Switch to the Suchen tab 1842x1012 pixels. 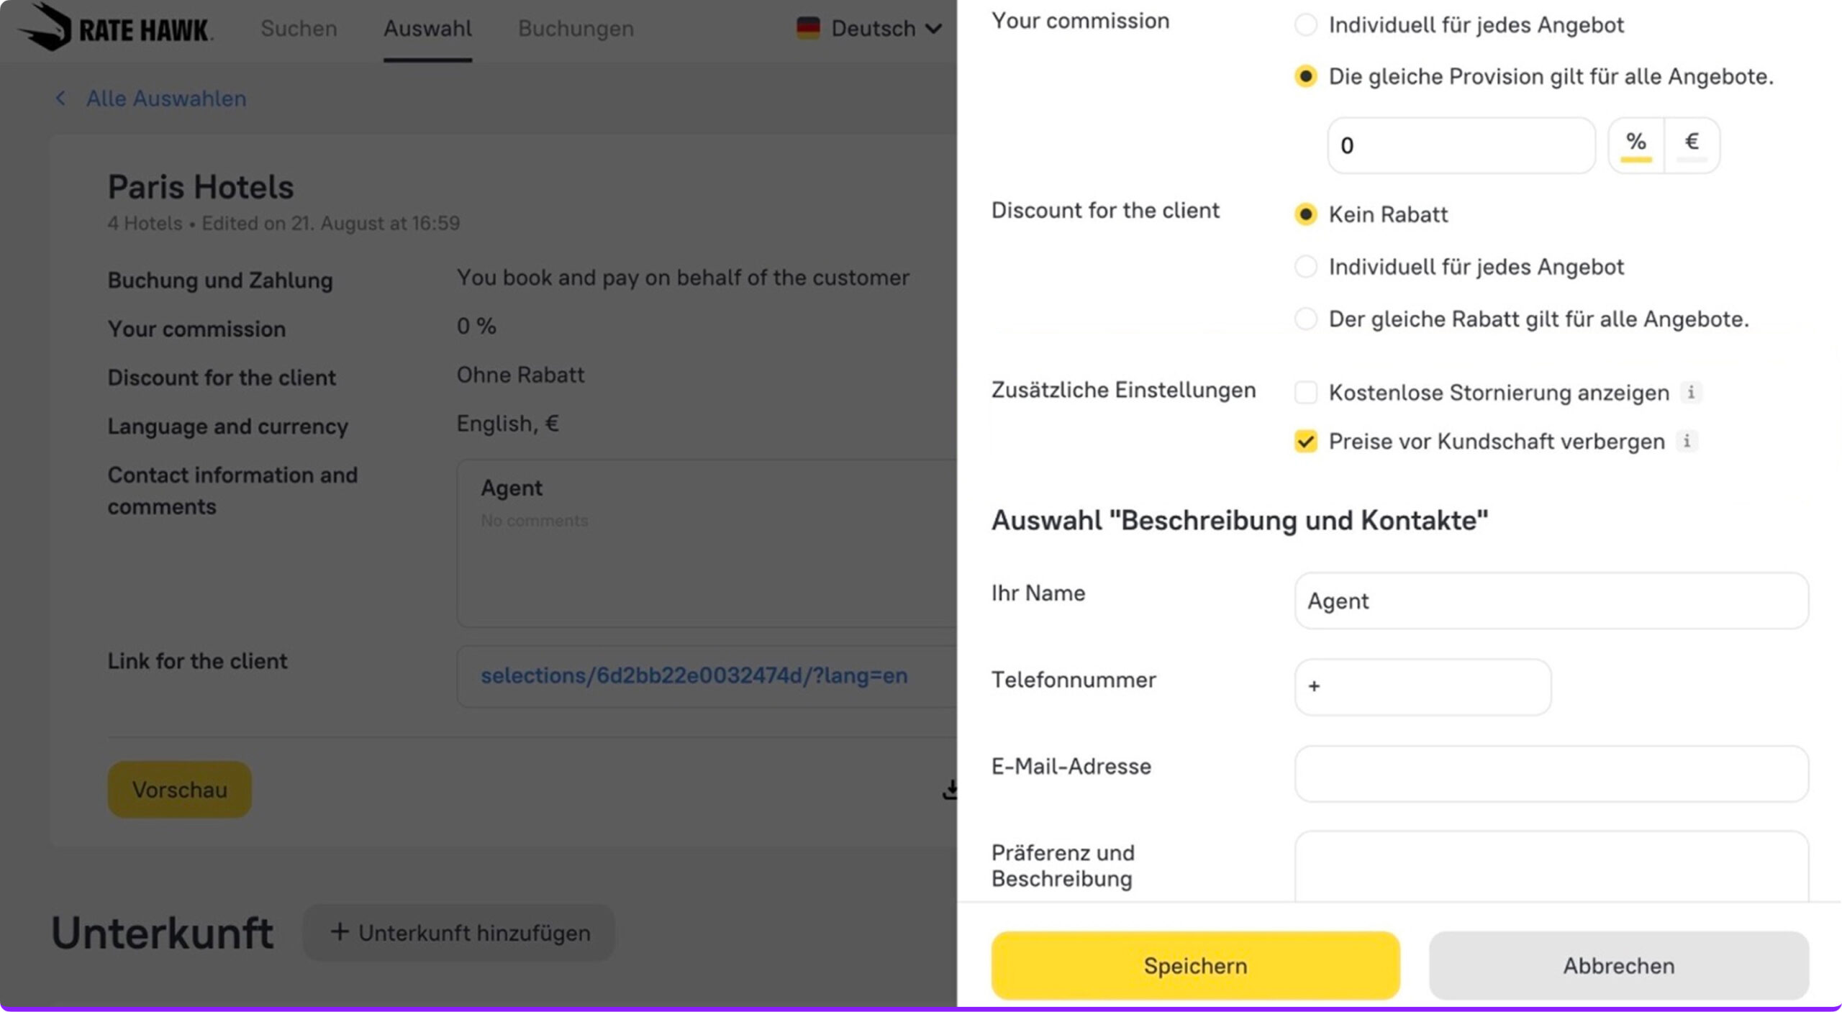(299, 28)
